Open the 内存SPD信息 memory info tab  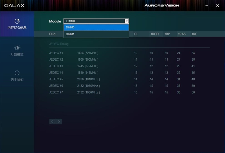pyautogui.click(x=17, y=24)
